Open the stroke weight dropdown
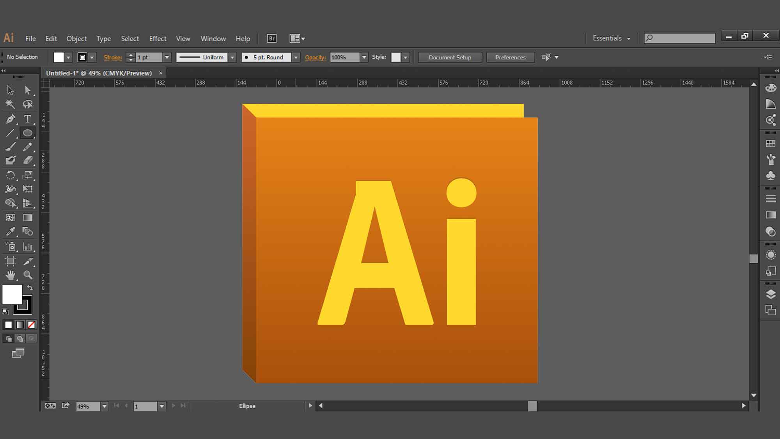This screenshot has width=780, height=439. [x=167, y=57]
